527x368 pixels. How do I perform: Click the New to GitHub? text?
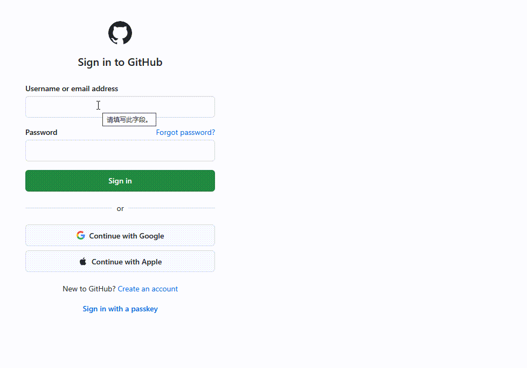(89, 289)
